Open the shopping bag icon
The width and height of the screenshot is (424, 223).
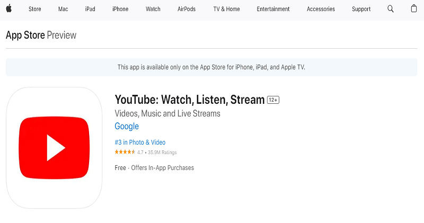[x=413, y=9]
